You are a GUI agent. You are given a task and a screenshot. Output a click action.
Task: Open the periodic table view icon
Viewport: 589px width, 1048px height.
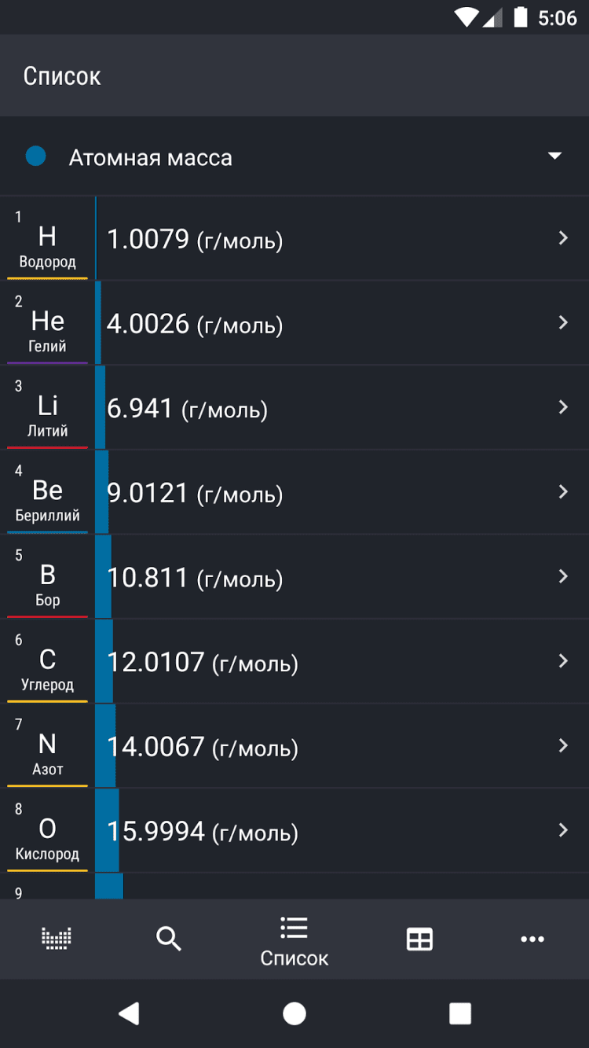[56, 938]
